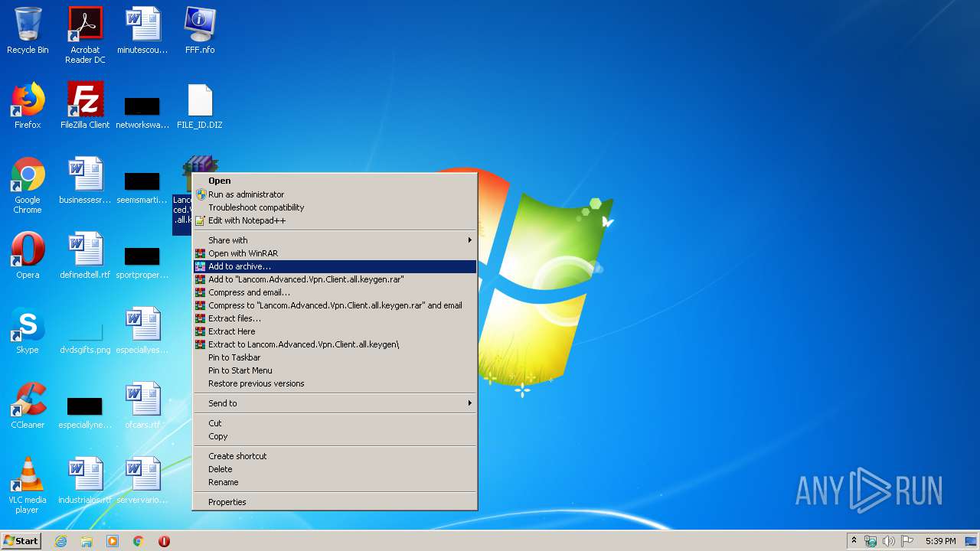This screenshot has height=551, width=980.
Task: Choose Extract Here option
Action: click(335, 331)
